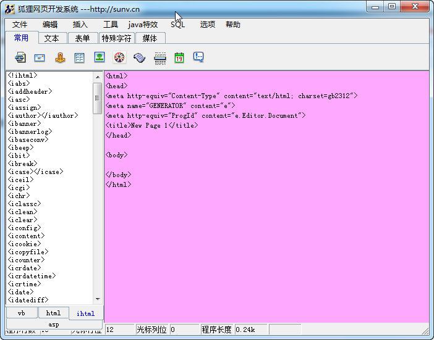Click the speech bubble comment icon
Screen dimensions: 434x340
point(198,57)
